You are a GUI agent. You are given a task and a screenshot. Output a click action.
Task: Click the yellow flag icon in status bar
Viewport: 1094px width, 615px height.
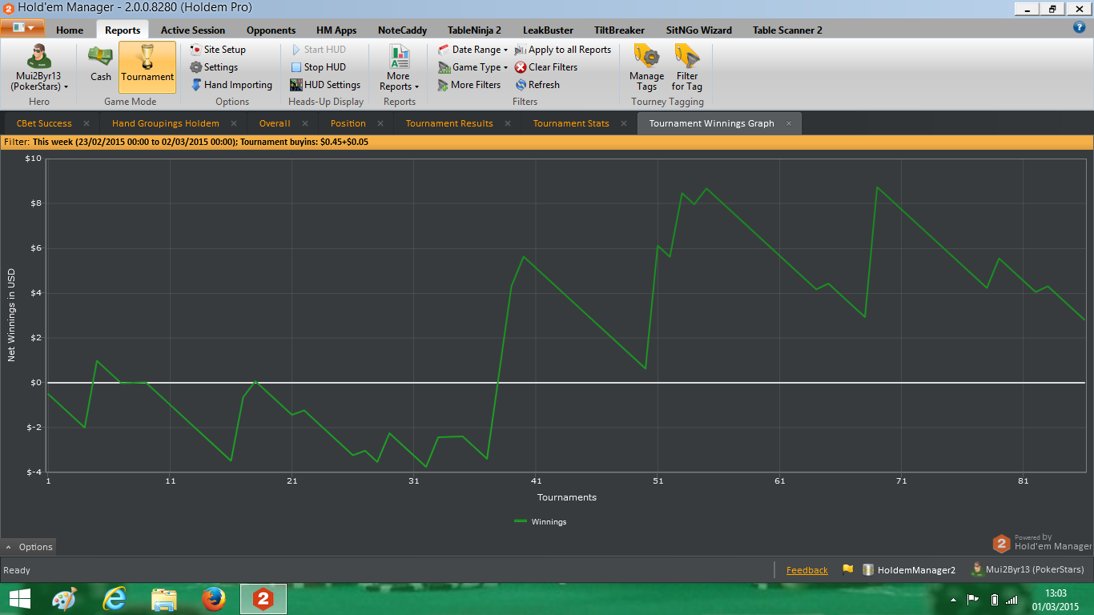pyautogui.click(x=847, y=569)
